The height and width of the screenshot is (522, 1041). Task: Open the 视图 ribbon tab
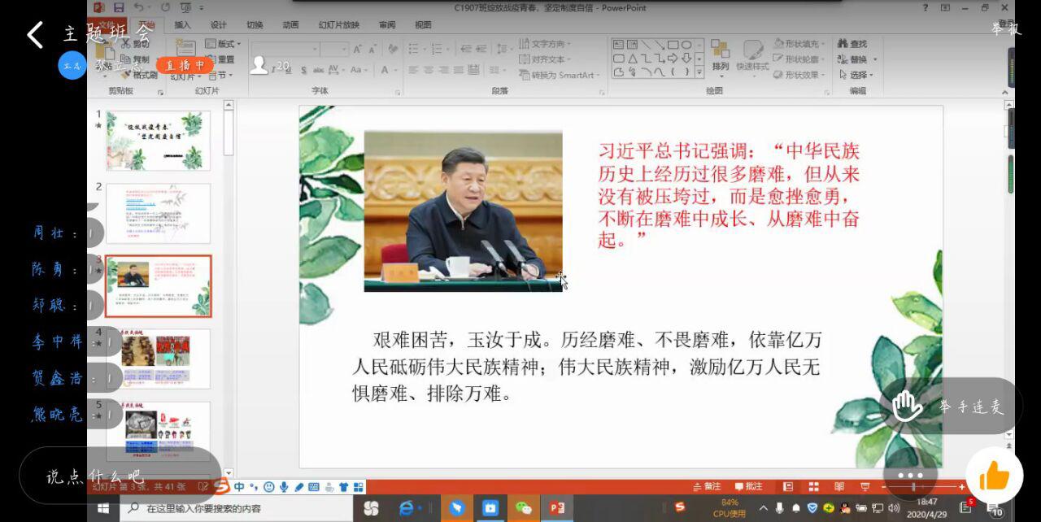tap(423, 25)
